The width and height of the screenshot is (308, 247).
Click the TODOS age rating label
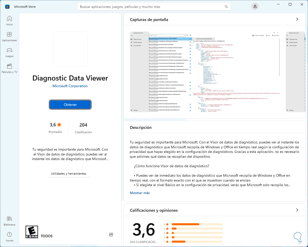(46, 236)
